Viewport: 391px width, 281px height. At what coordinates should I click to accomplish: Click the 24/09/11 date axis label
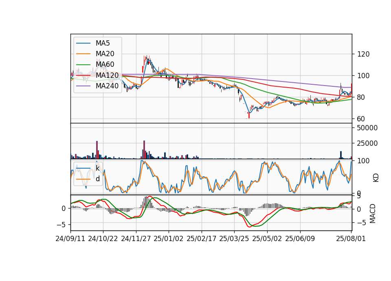70,239
